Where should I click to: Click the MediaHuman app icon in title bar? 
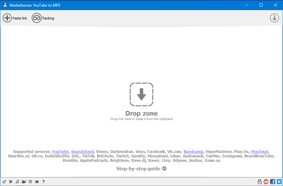click(x=5, y=5)
